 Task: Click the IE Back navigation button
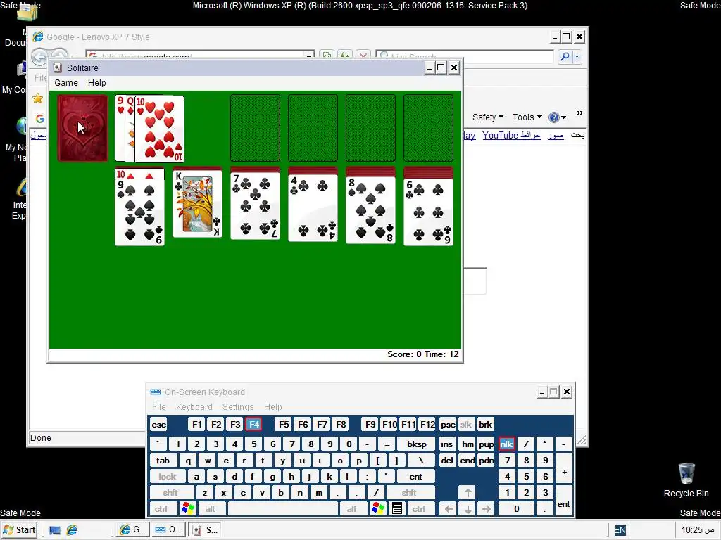39,57
